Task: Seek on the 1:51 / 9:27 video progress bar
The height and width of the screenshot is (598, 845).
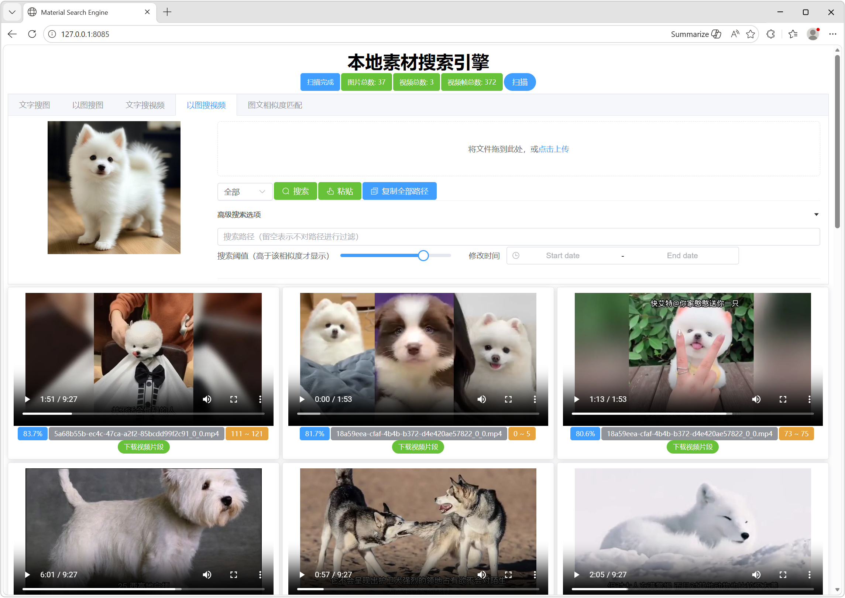Action: click(144, 414)
